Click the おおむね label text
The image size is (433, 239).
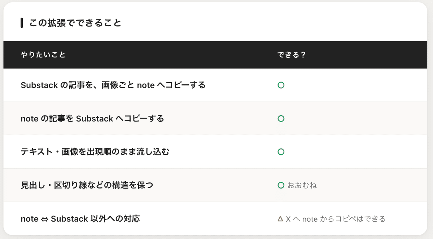302,186
